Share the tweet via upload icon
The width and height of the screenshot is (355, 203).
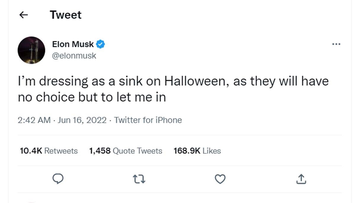(x=301, y=179)
